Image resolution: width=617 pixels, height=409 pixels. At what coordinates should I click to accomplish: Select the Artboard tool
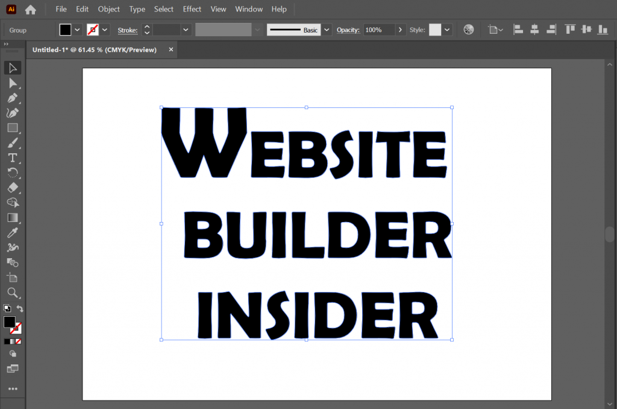[13, 277]
